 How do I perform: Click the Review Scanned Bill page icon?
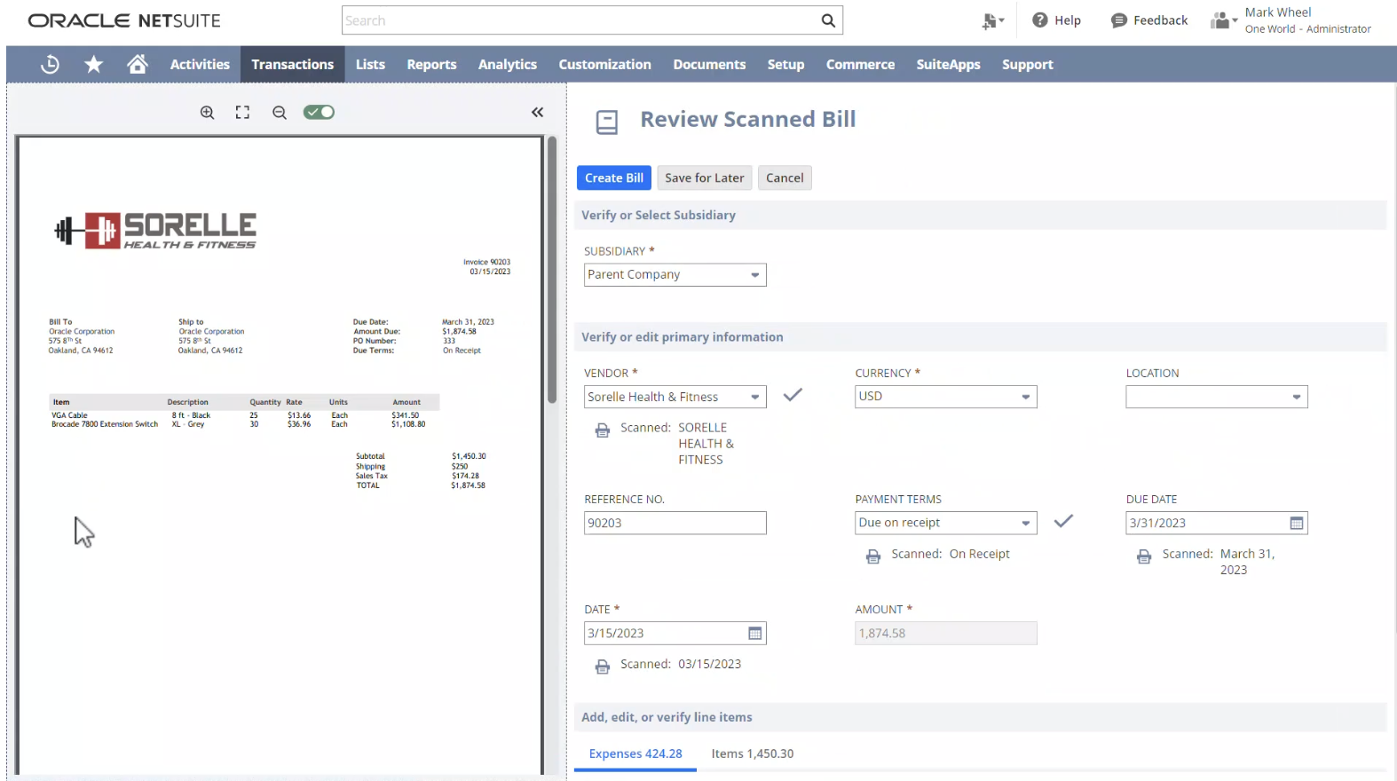pos(607,122)
